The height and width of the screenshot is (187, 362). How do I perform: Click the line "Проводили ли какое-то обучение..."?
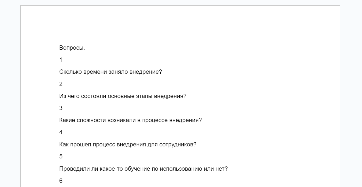pos(143,169)
